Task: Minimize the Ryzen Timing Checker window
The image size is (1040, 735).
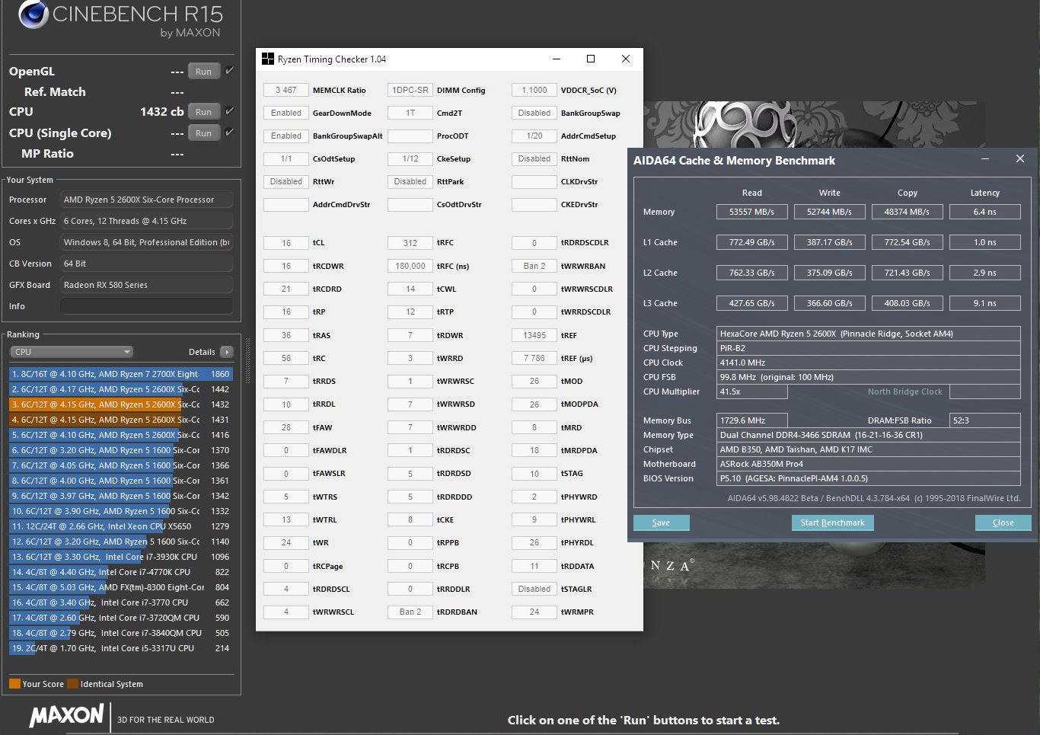Action: click(557, 59)
